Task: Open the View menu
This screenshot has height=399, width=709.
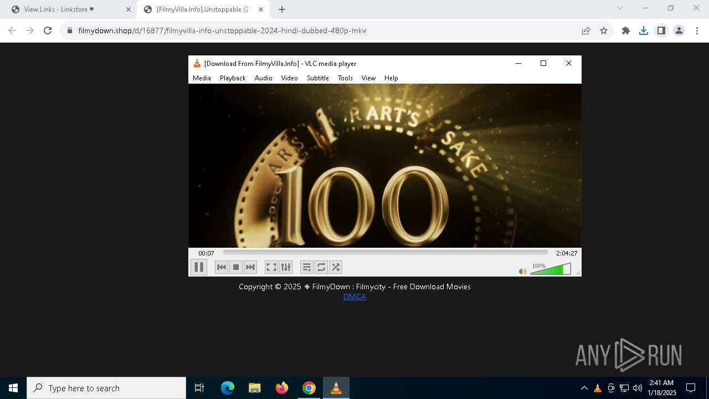Action: [368, 78]
